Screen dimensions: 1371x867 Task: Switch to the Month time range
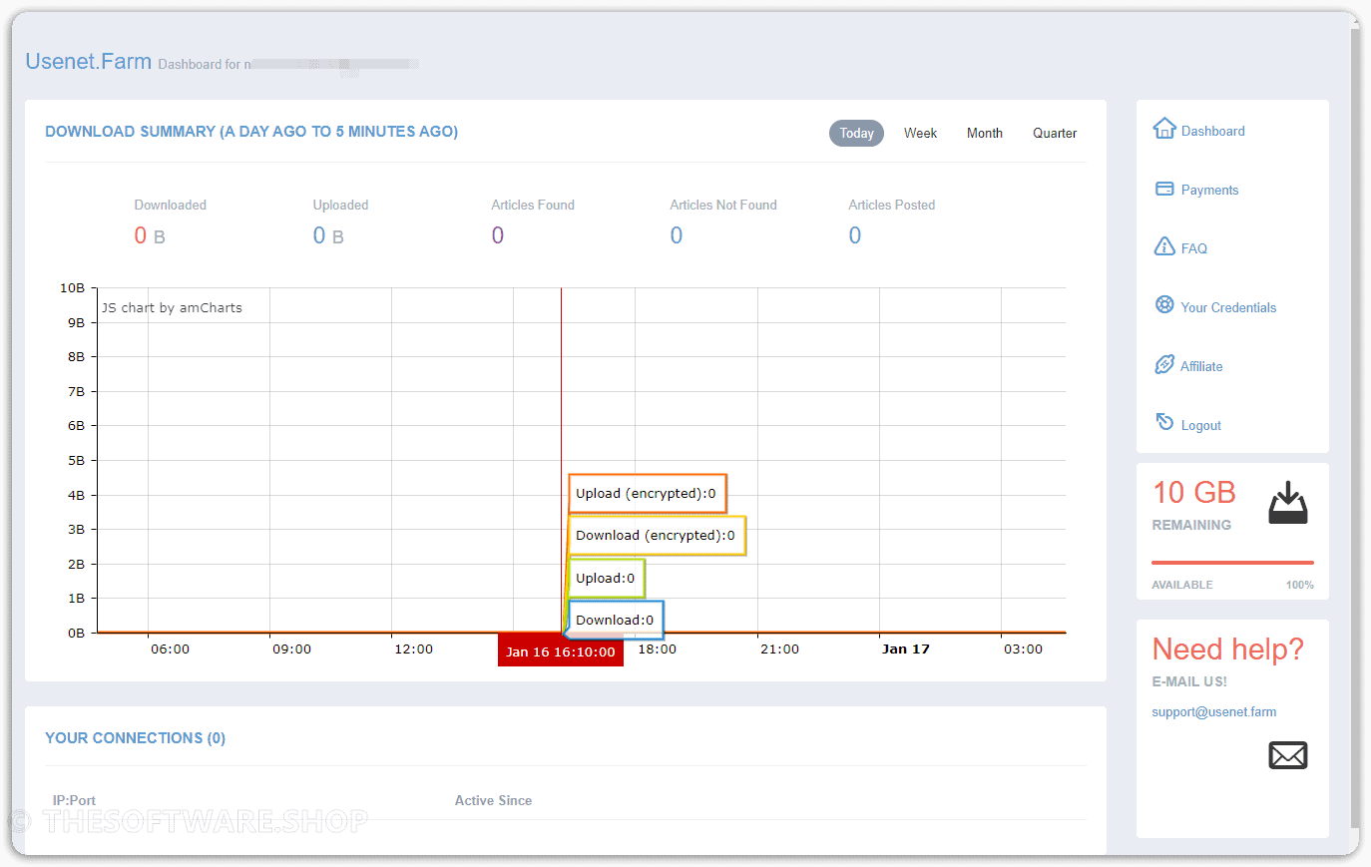tap(985, 133)
